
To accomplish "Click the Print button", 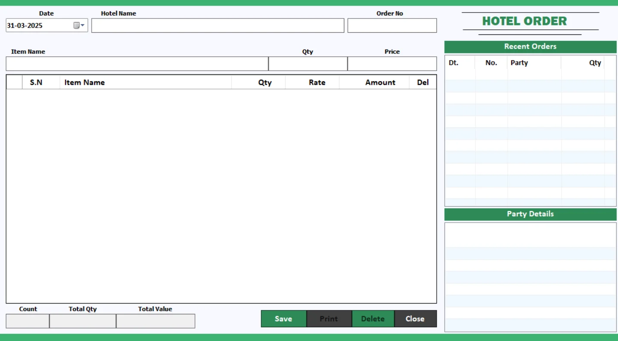I will [x=329, y=319].
